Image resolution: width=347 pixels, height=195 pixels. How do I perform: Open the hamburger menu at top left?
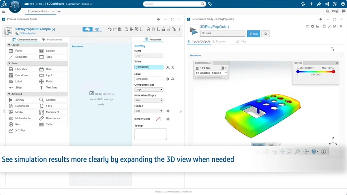pos(3,11)
